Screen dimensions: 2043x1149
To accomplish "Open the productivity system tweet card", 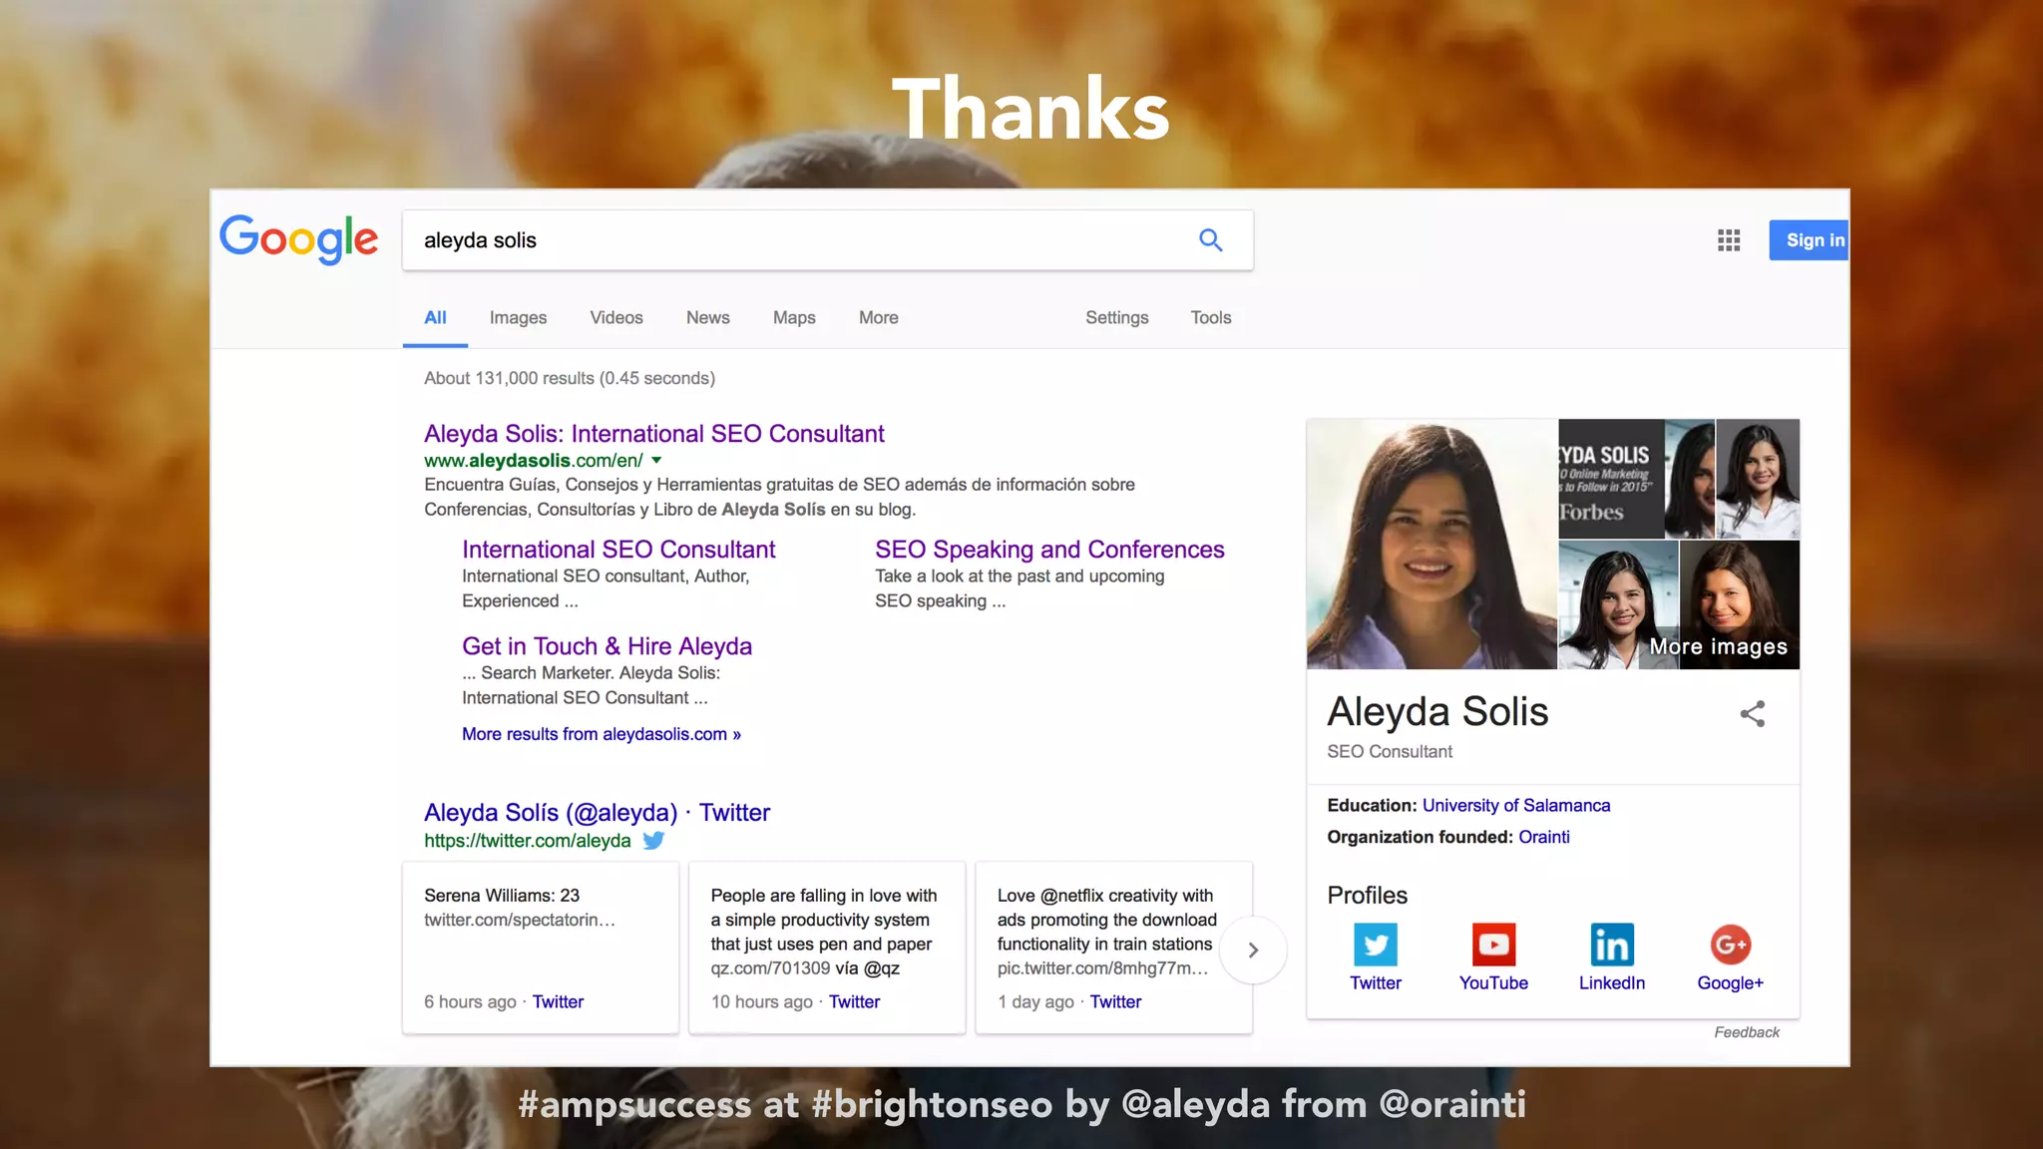I will [x=827, y=948].
